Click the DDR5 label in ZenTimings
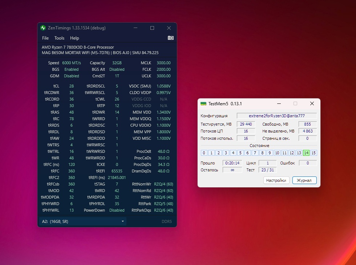356x265 pixels. coord(167,221)
